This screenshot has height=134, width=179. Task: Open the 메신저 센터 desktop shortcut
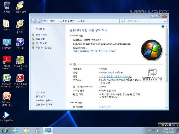pos(20,7)
